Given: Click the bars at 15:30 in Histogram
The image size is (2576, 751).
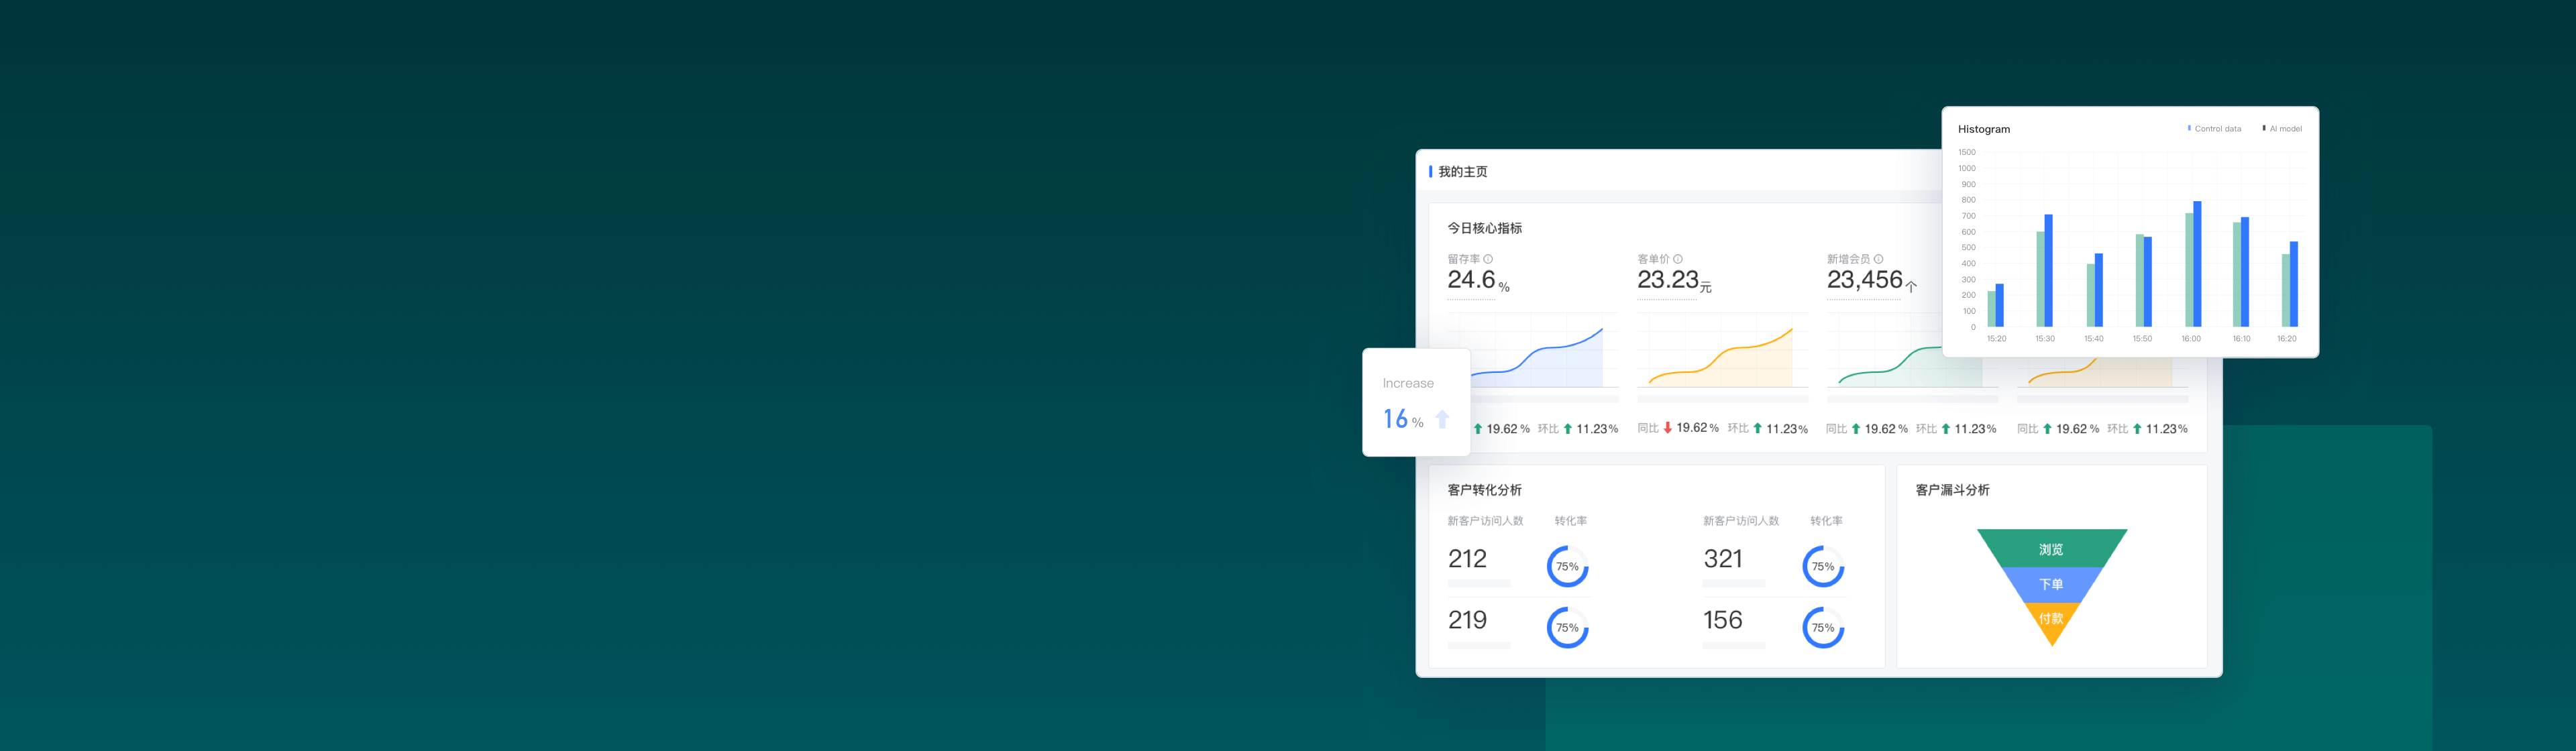Looking at the screenshot, I should tap(2044, 270).
